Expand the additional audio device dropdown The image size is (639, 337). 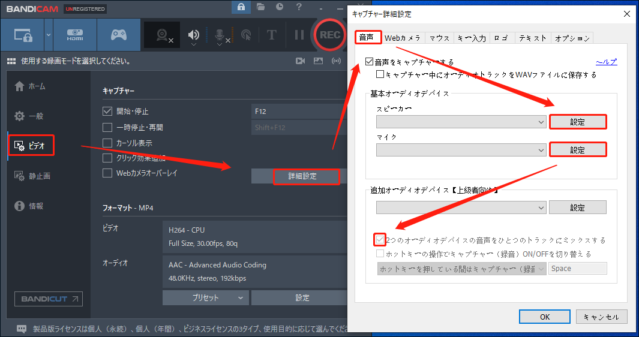pos(461,208)
